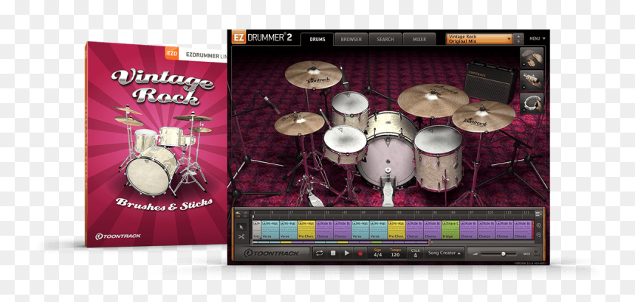Hit the large ride cymbal behind the kick
The height and width of the screenshot is (302, 635).
433,99
